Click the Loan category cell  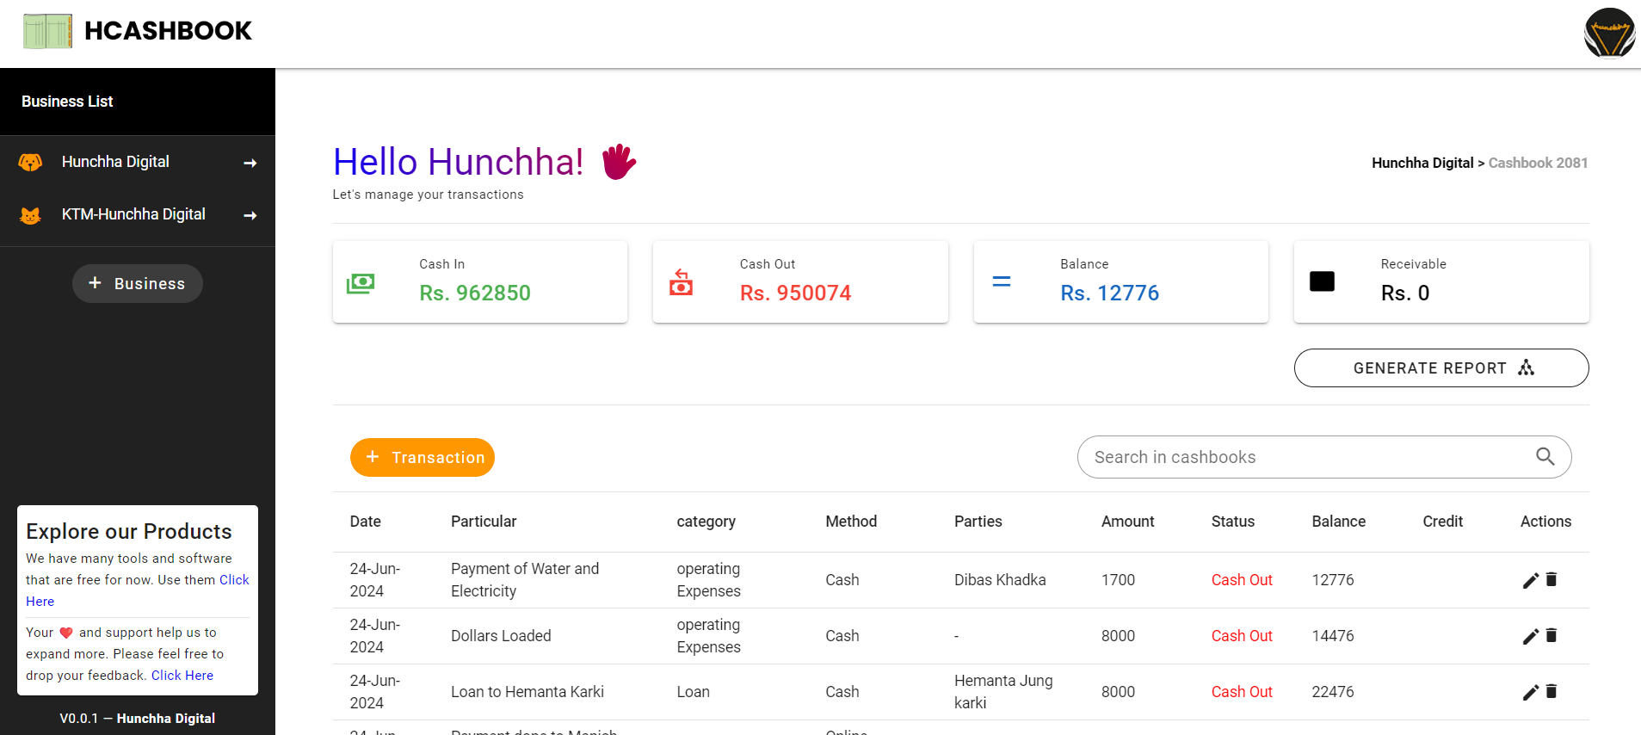[x=694, y=692]
